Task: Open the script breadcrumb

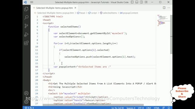Action: tap(94, 13)
